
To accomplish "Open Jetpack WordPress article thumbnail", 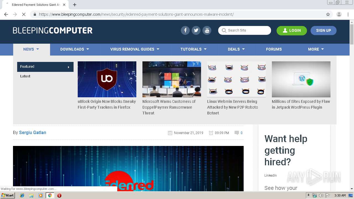I will (301, 79).
